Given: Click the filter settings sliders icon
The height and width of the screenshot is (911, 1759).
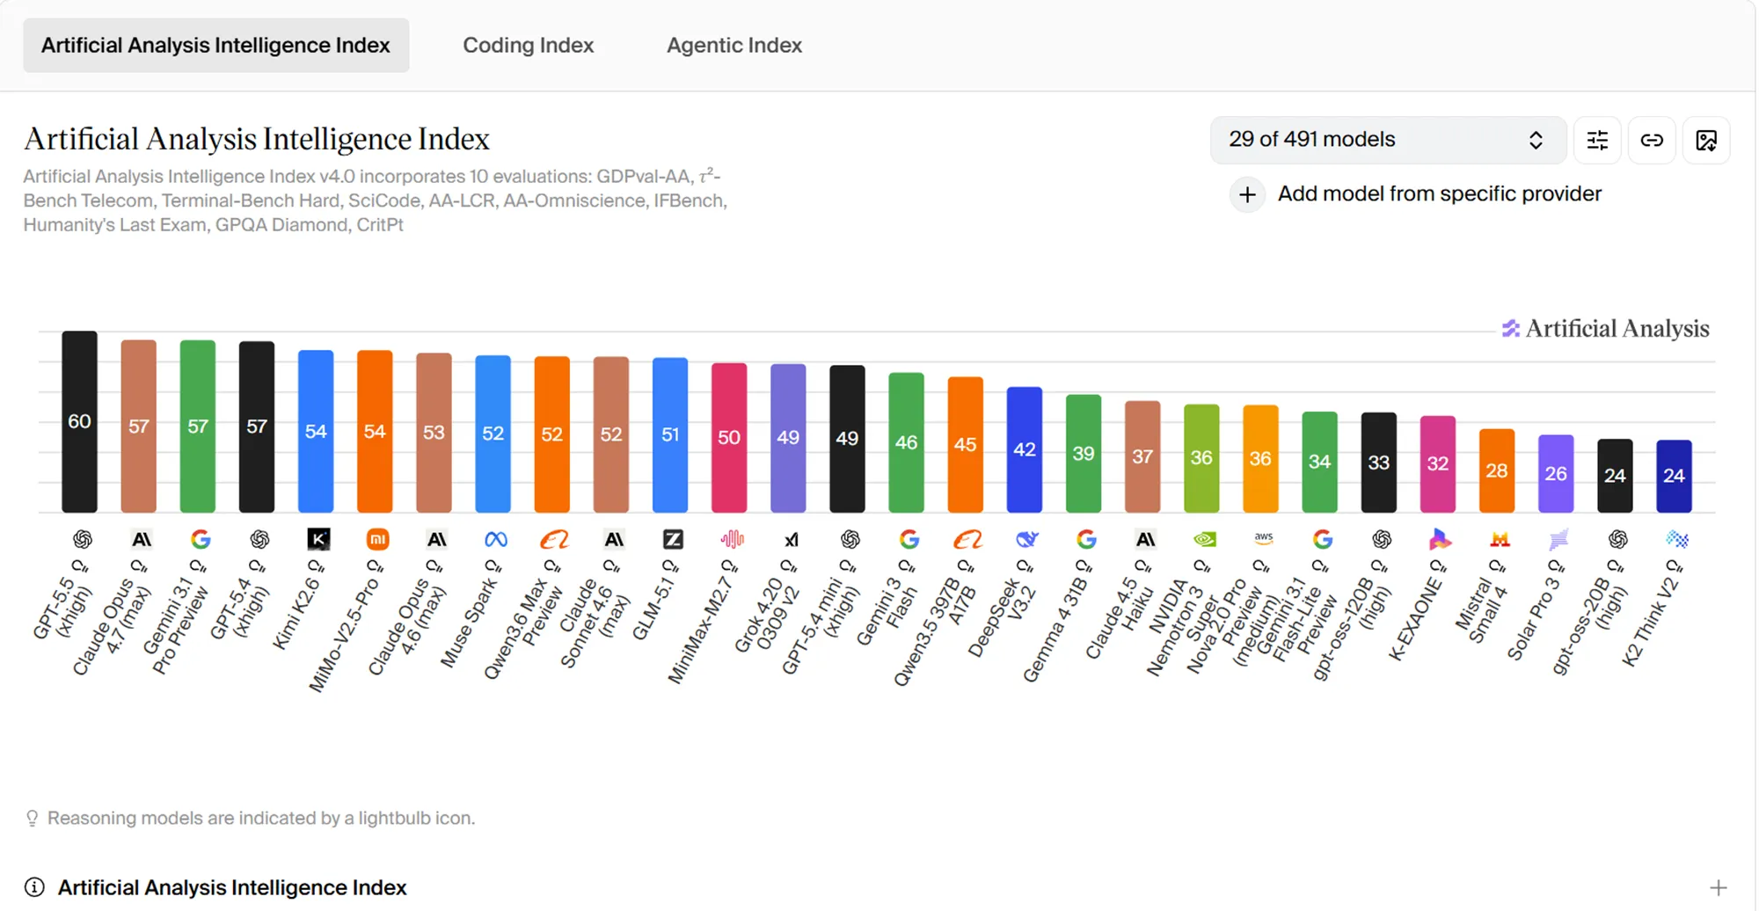Looking at the screenshot, I should pyautogui.click(x=1597, y=141).
